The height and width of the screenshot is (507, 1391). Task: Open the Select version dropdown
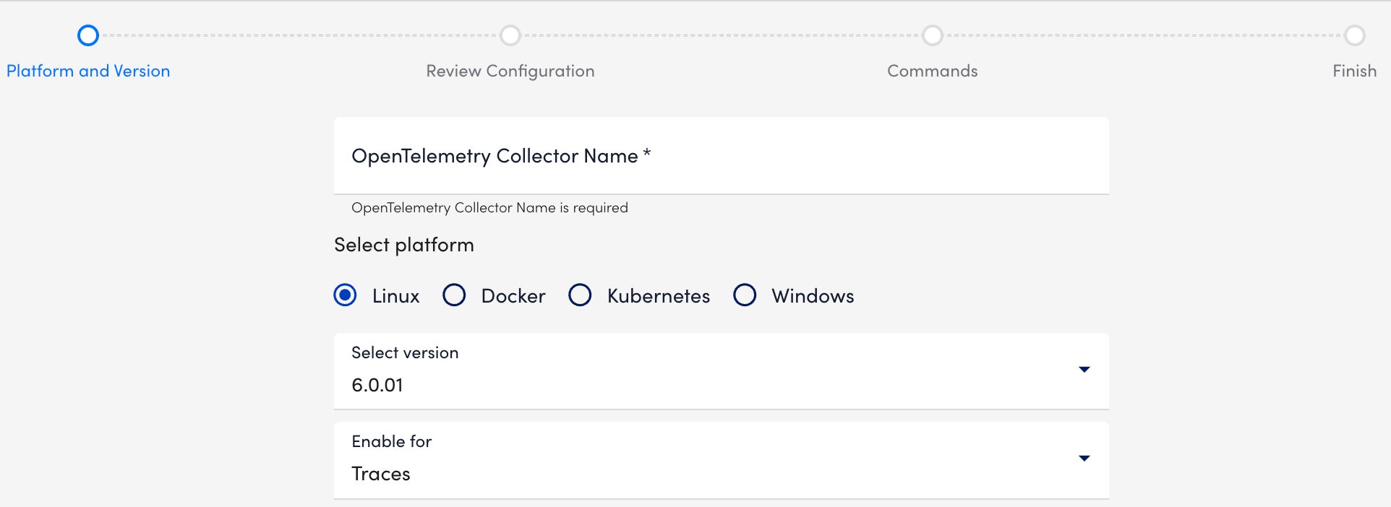point(721,371)
